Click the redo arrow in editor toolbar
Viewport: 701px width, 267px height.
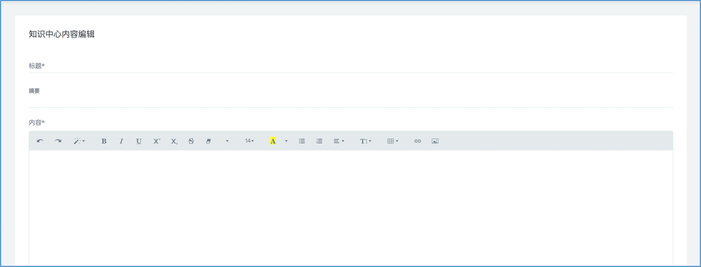point(58,141)
